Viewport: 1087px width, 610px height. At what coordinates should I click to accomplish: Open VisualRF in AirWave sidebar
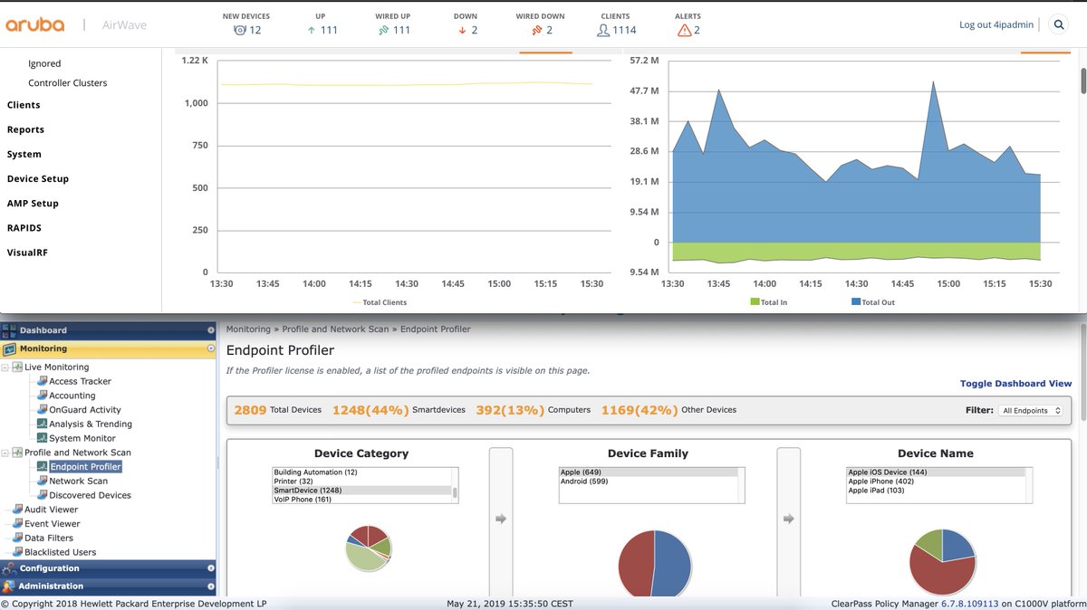coord(27,253)
